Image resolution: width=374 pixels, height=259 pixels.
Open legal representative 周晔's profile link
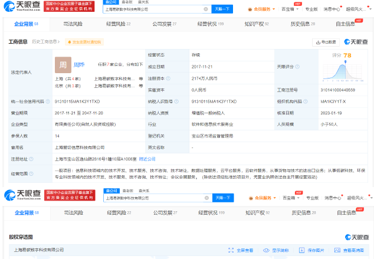[x=79, y=65]
